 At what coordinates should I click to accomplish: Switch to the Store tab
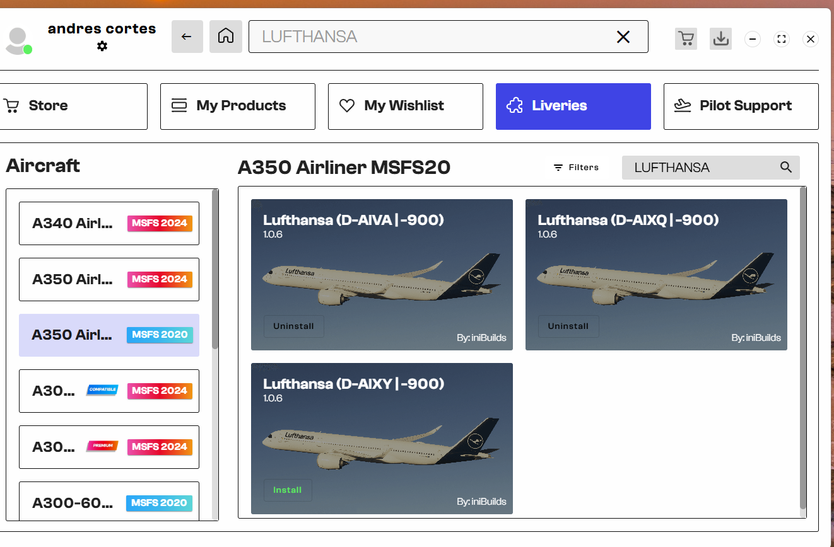(x=73, y=106)
